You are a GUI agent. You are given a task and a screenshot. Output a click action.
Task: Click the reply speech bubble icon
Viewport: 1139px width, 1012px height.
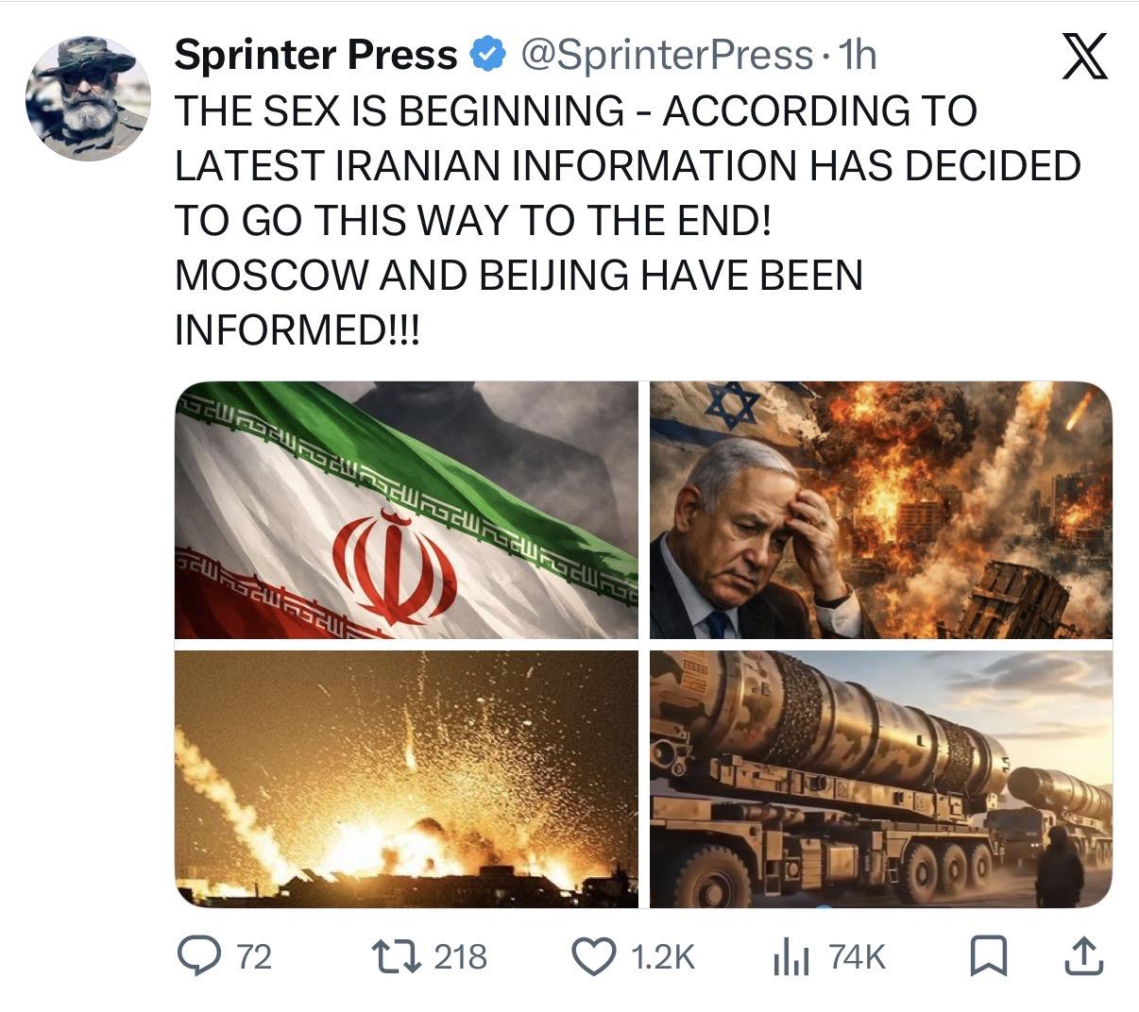(200, 957)
